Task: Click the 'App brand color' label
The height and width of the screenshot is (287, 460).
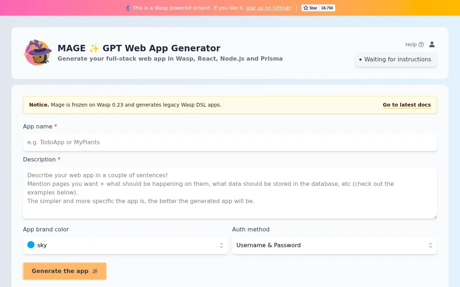Action: (46, 229)
